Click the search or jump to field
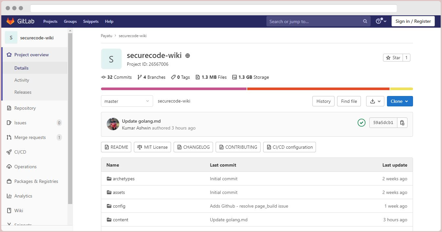Image resolution: width=442 pixels, height=232 pixels. tap(314, 21)
